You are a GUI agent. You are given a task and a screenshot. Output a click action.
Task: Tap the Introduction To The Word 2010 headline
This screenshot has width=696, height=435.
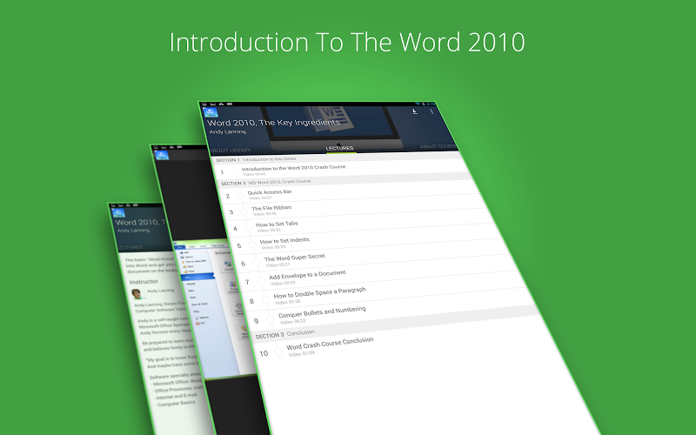(x=347, y=42)
